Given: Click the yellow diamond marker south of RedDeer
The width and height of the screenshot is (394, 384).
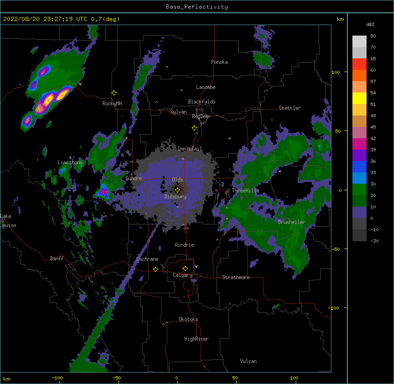Looking at the screenshot, I should point(195,128).
